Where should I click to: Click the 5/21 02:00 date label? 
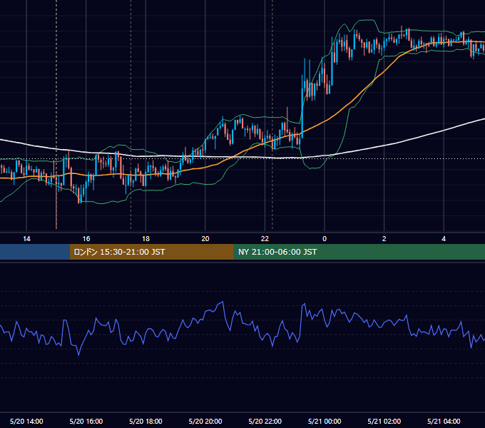[384, 421]
